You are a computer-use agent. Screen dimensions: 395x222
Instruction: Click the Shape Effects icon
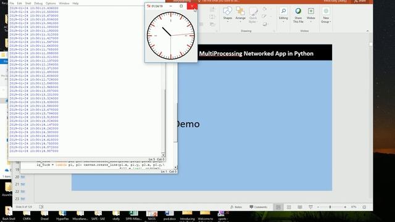point(265,24)
